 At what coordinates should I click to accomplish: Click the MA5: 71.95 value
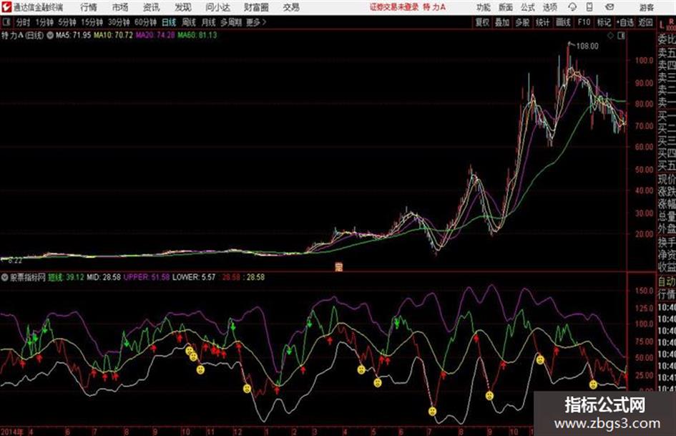point(73,35)
